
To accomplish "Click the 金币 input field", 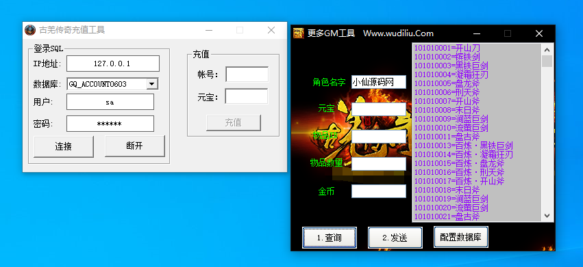I will tap(378, 191).
